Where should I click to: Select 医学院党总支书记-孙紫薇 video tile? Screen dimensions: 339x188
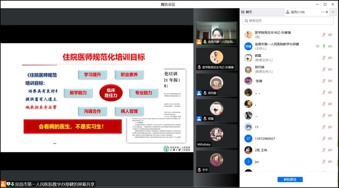217,59
